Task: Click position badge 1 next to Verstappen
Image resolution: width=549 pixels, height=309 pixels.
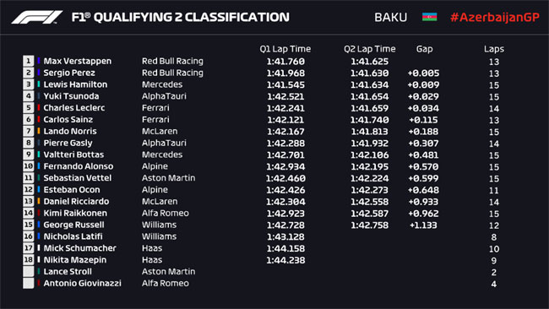Action: pyautogui.click(x=29, y=61)
